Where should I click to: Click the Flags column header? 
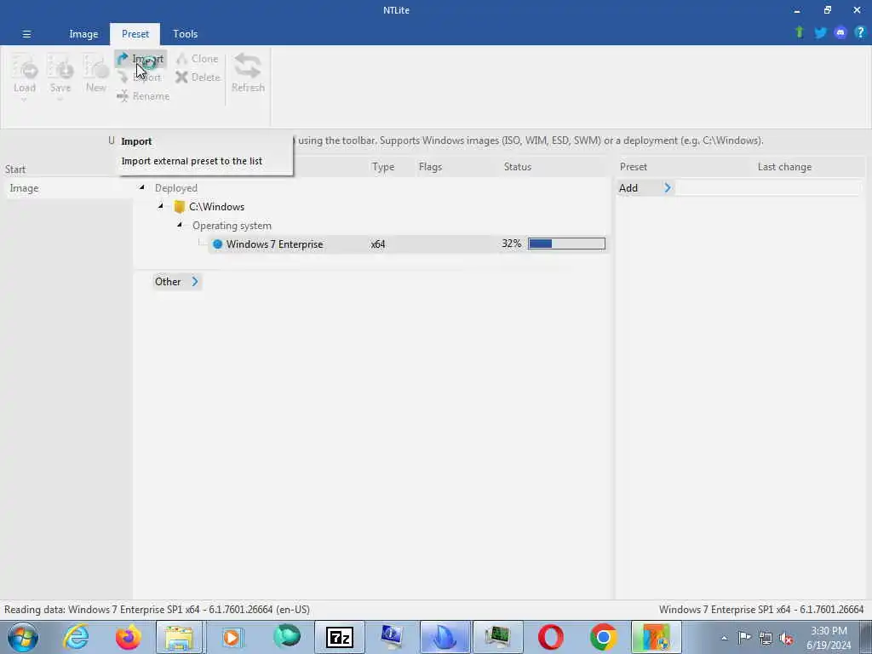tap(430, 167)
